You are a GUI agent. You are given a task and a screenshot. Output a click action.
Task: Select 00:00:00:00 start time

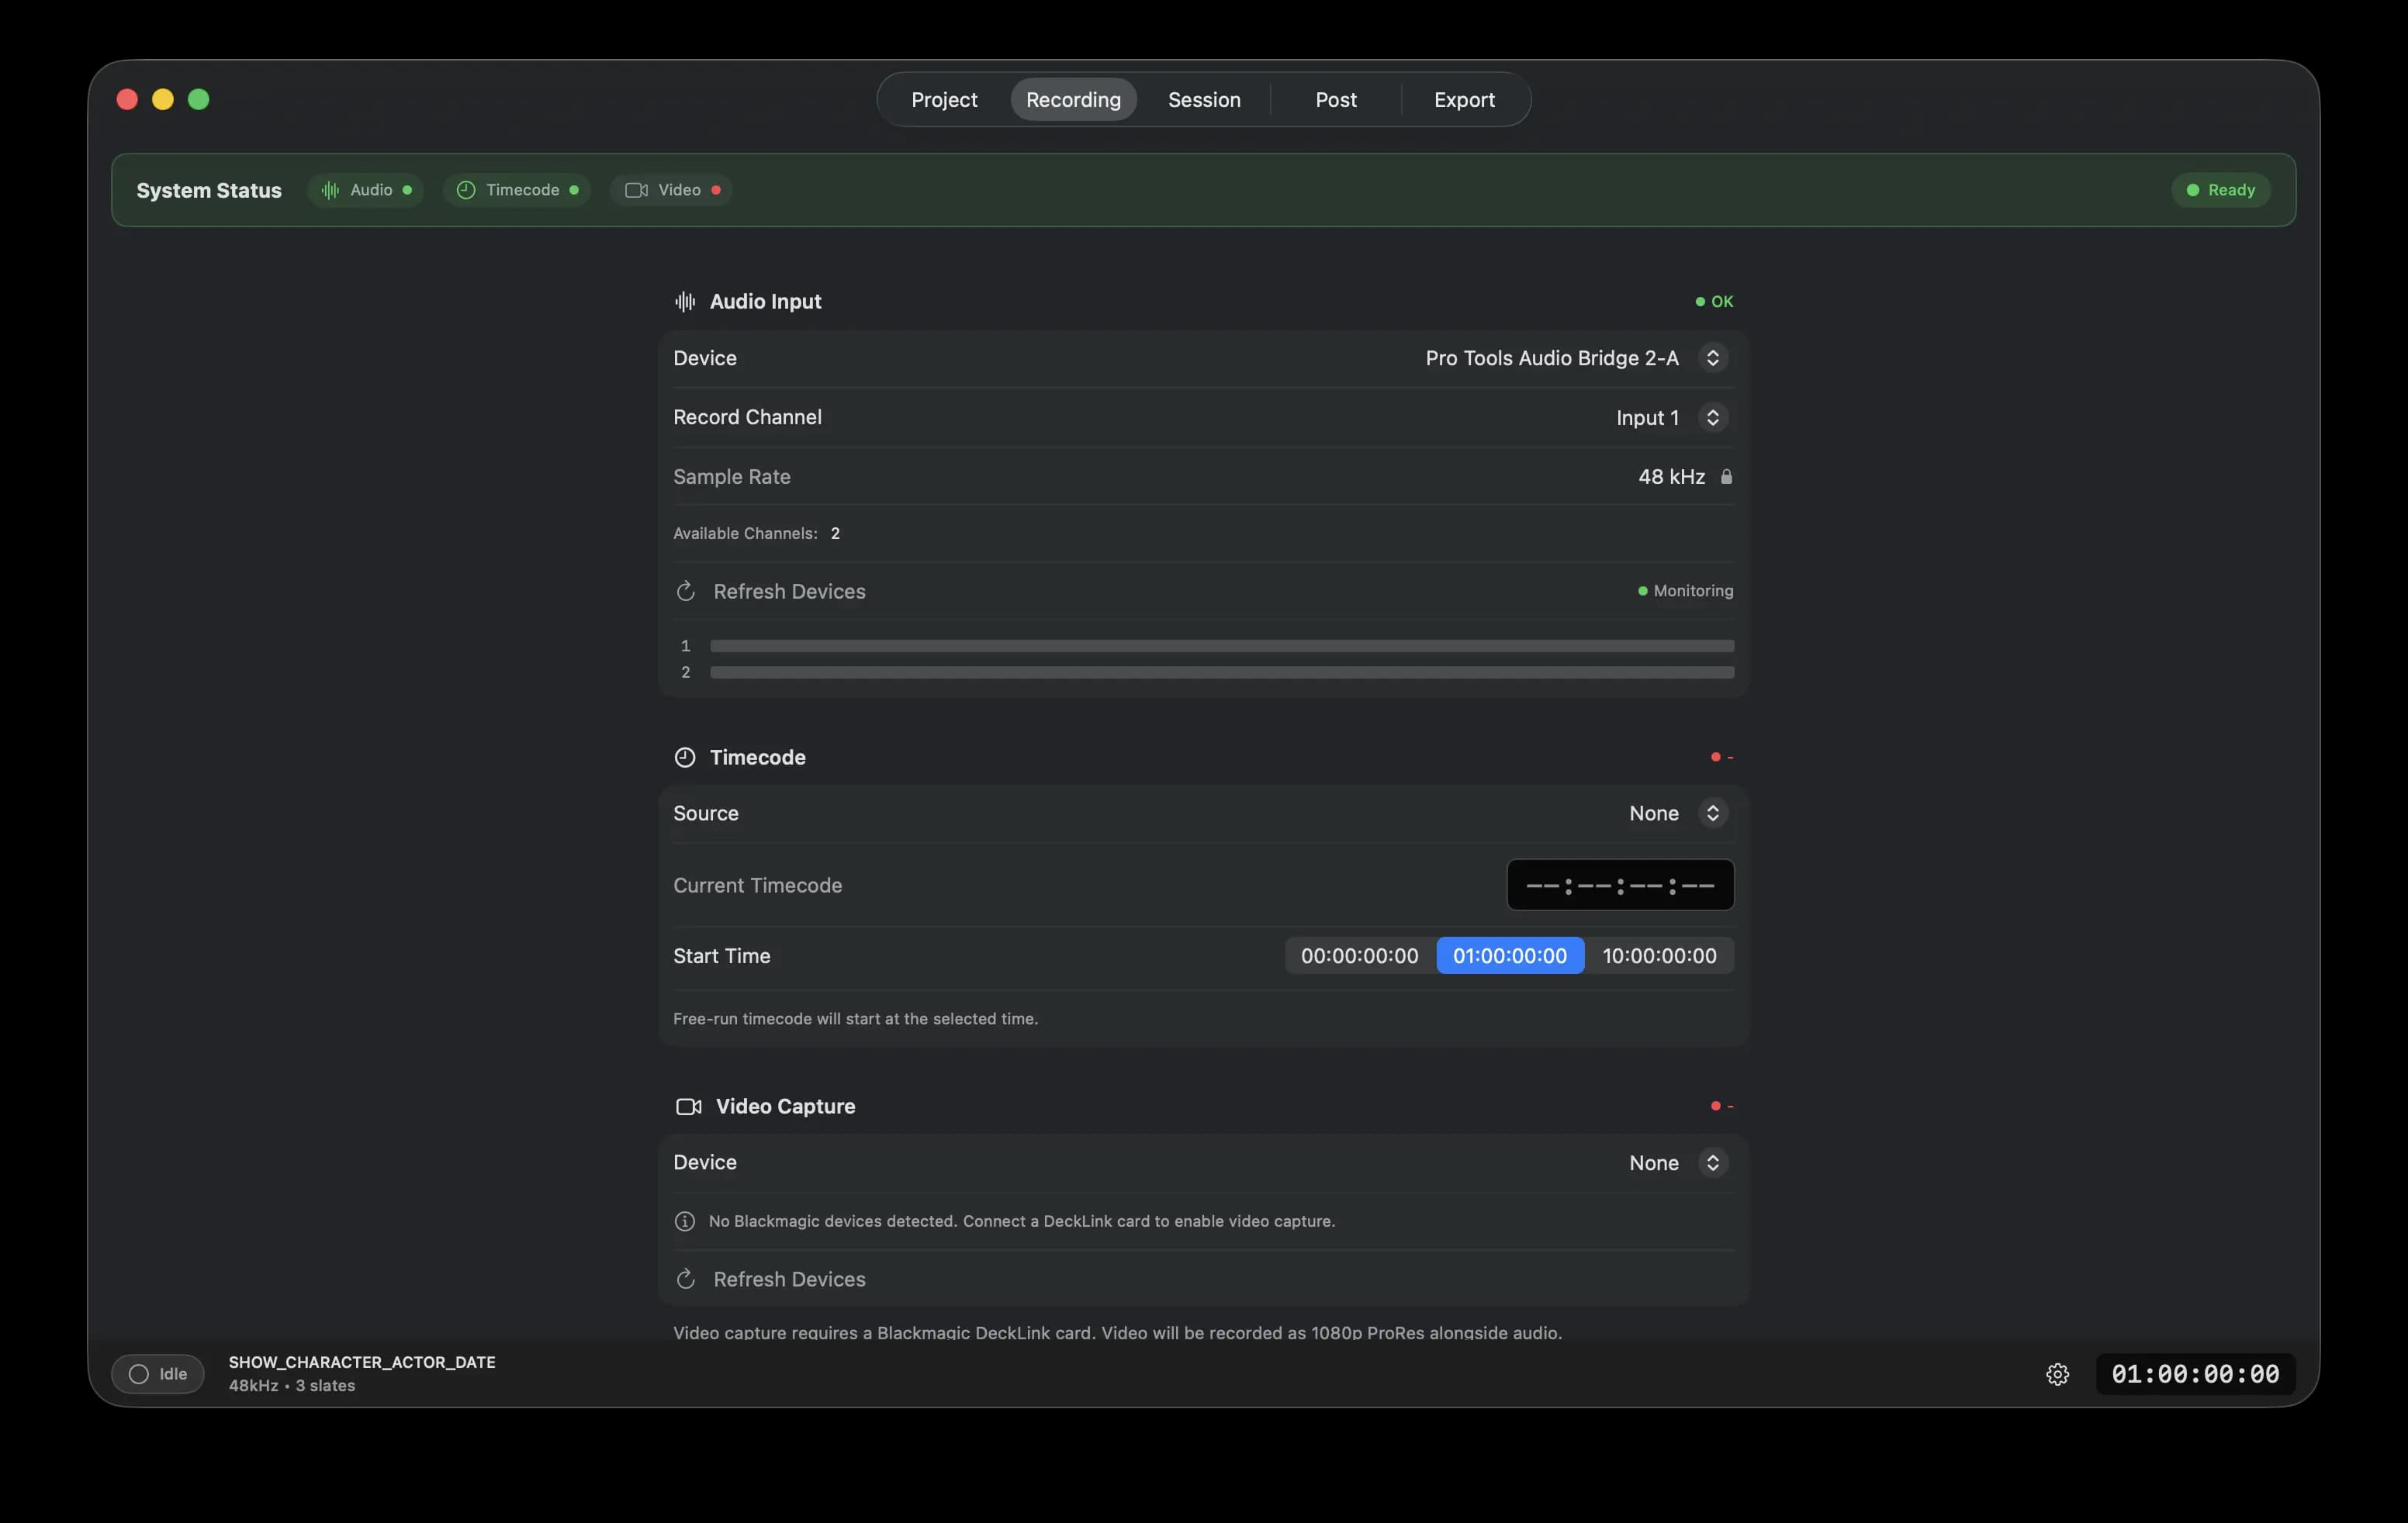click(x=1359, y=955)
